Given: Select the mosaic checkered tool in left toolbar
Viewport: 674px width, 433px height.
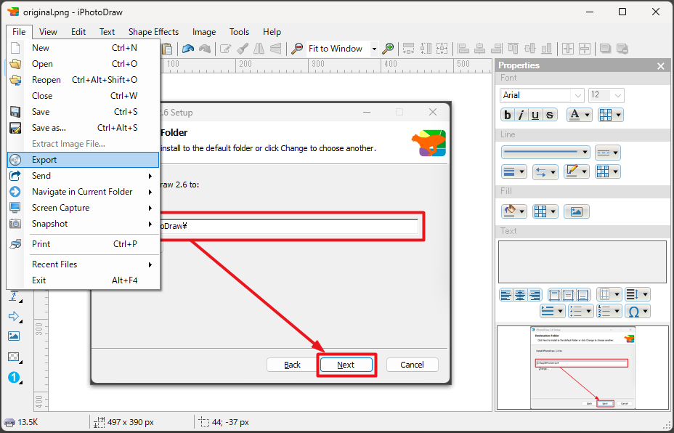Looking at the screenshot, I should click(14, 357).
